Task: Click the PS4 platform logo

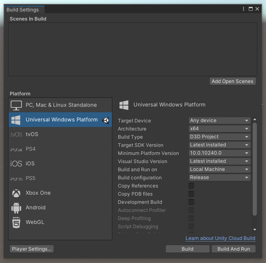Action: click(x=16, y=150)
